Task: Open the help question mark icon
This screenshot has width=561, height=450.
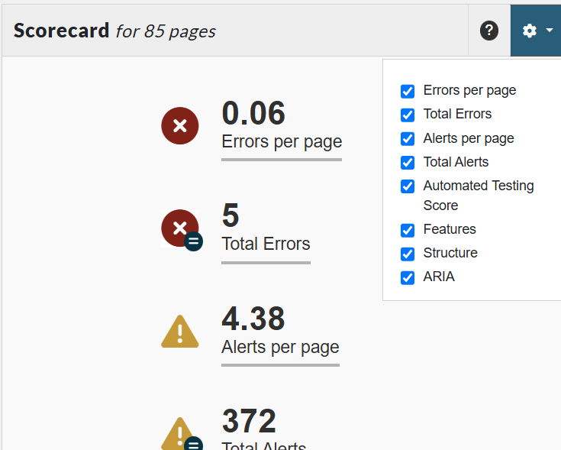Action: [489, 31]
